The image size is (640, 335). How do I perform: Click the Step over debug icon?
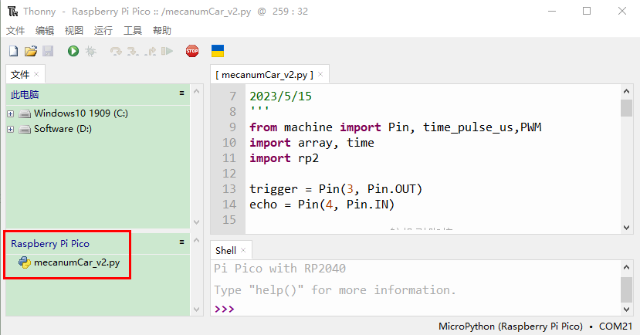[116, 52]
